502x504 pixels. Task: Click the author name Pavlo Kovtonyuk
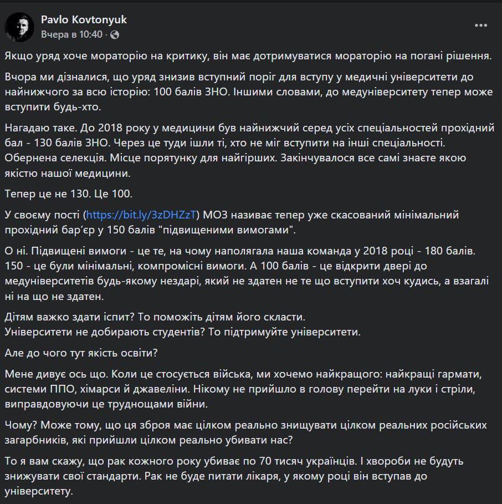(84, 20)
